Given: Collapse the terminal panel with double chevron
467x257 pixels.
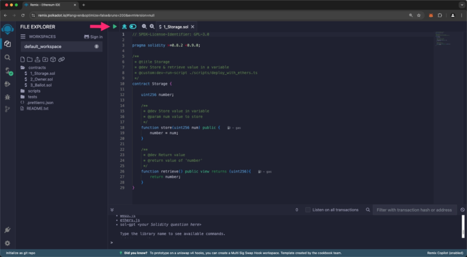Looking at the screenshot, I should pyautogui.click(x=112, y=210).
